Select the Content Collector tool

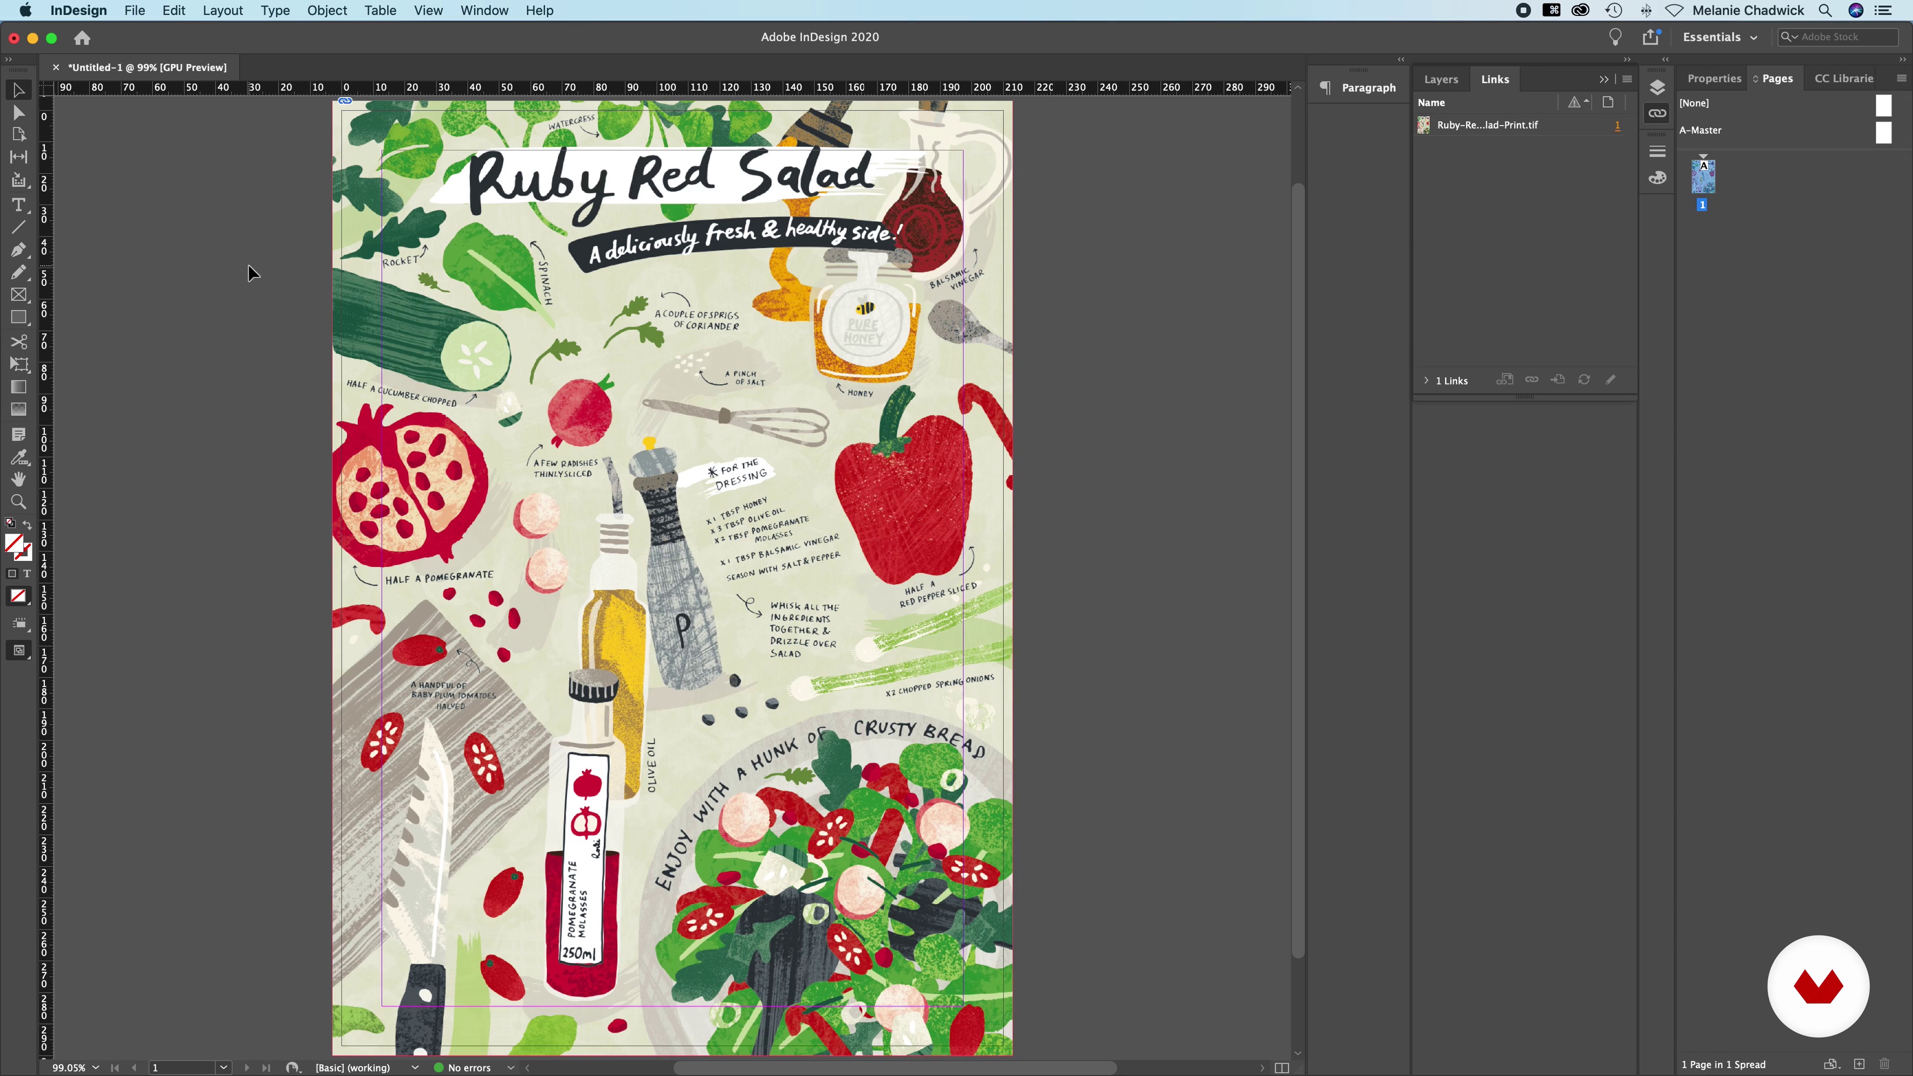18,180
